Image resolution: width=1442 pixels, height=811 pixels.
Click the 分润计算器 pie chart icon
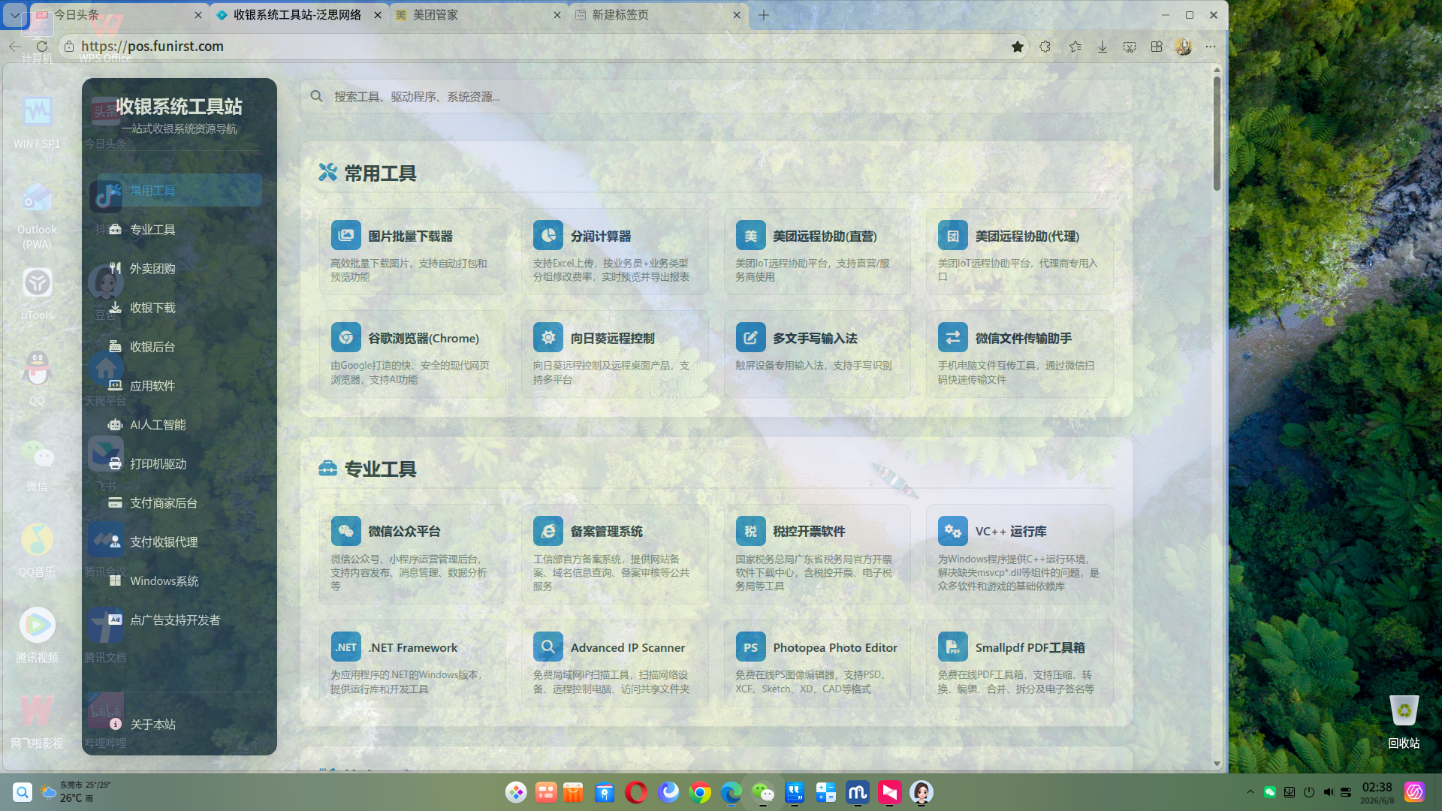pyautogui.click(x=548, y=236)
